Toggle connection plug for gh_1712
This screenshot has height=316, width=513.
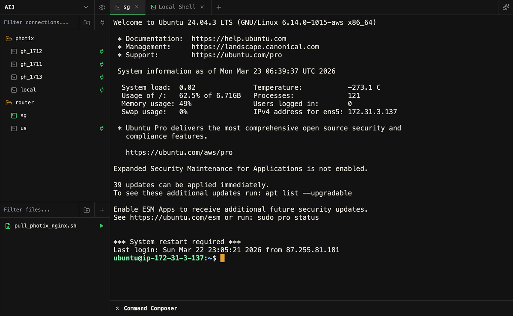(x=101, y=51)
